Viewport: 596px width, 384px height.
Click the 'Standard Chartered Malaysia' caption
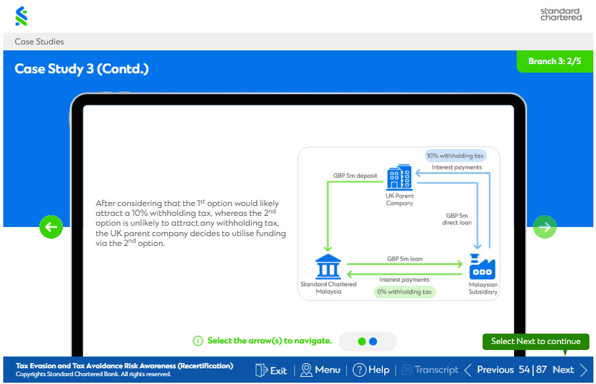click(x=328, y=288)
